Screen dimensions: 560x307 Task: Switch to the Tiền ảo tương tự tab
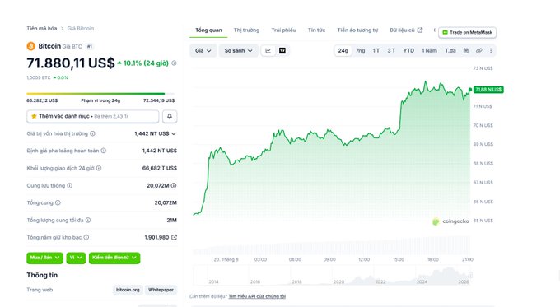357,30
